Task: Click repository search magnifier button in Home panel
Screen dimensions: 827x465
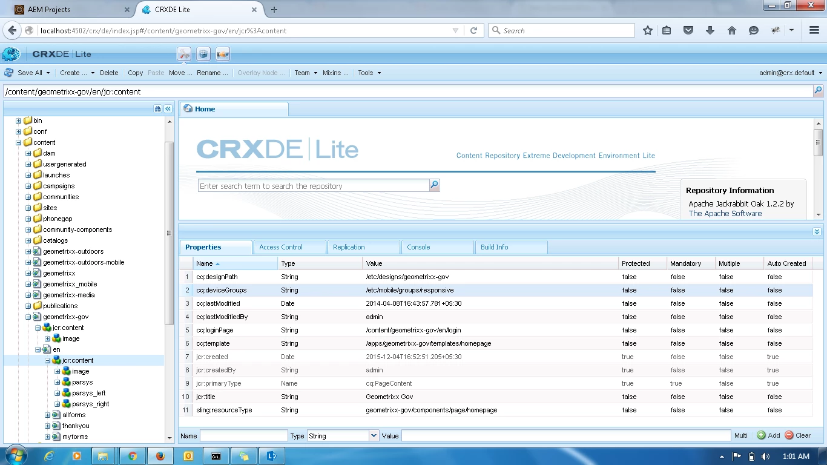Action: 434,186
